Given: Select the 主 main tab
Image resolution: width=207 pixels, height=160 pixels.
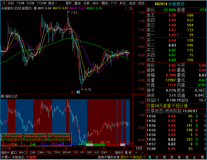Looking at the screenshot, I should click(x=195, y=157).
